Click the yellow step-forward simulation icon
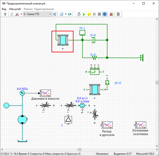This screenshot has width=159, height=156. tap(89, 14)
